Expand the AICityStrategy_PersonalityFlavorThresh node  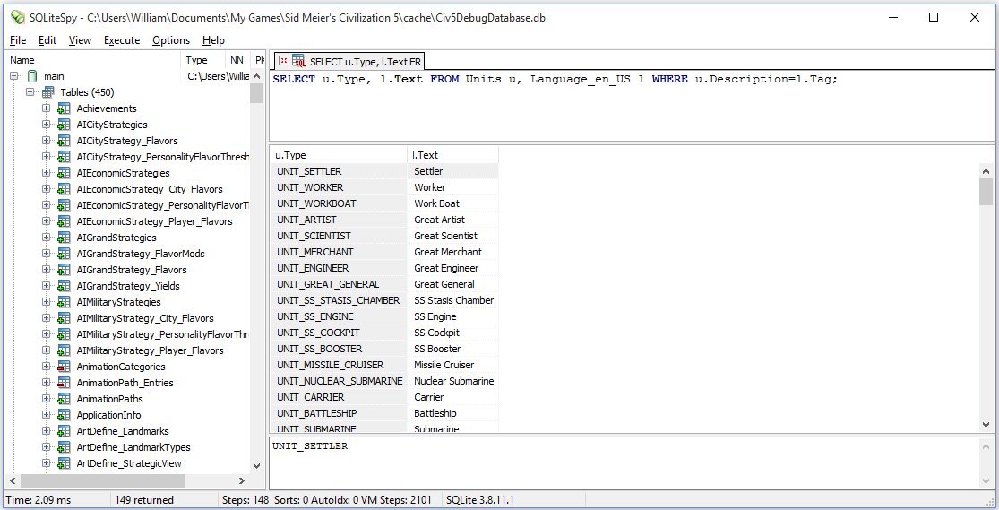click(46, 157)
